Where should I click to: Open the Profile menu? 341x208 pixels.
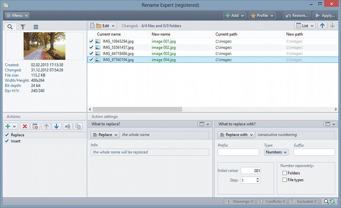pyautogui.click(x=262, y=15)
